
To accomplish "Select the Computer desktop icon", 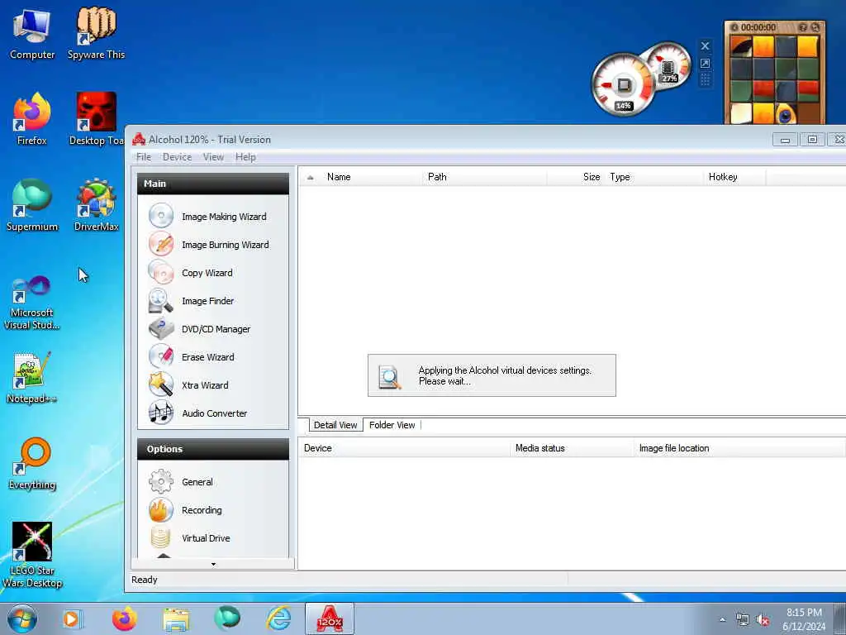I will tap(32, 35).
